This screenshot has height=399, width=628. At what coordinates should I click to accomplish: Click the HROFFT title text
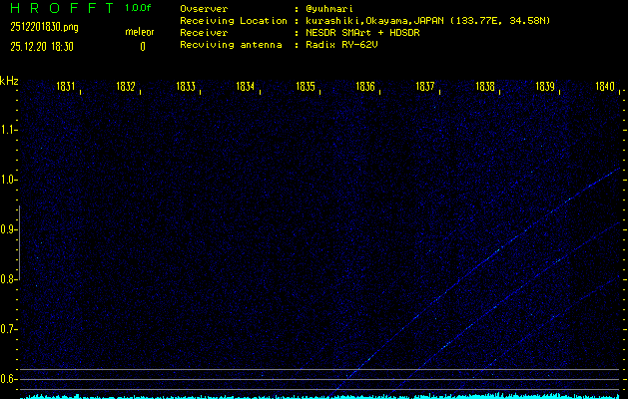[58, 8]
